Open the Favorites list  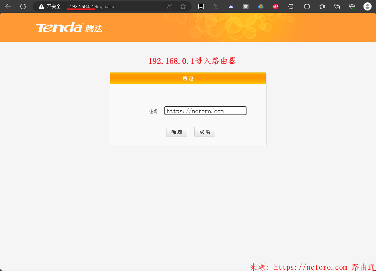(322, 7)
